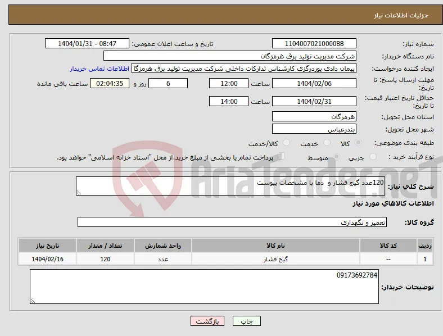Click the price validity date 1404/02/31
Image resolution: width=443 pixels, height=336 pixels.
pyautogui.click(x=314, y=101)
